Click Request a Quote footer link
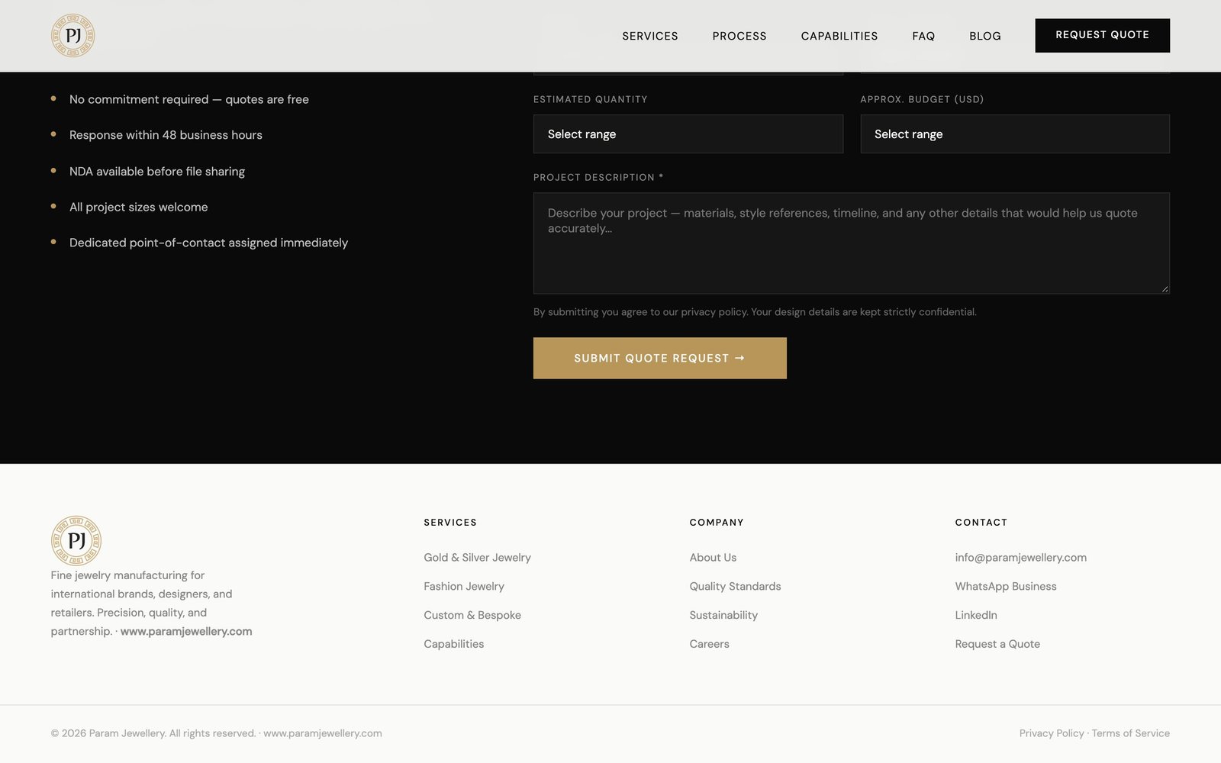This screenshot has width=1221, height=763. [997, 644]
